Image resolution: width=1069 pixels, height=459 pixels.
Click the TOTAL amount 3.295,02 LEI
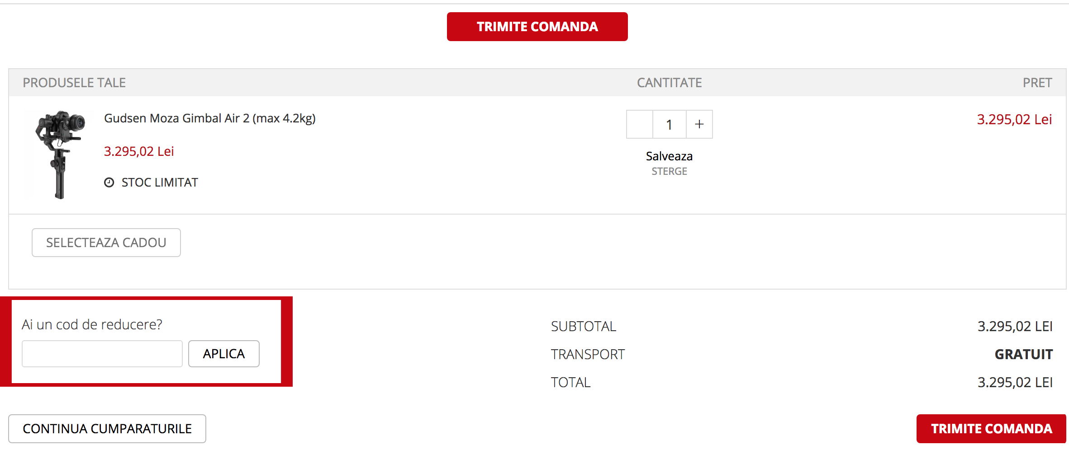(1015, 383)
